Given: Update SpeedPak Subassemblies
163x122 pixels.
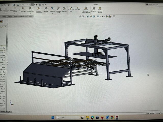Looking at the screenshot, I should coord(85,10).
